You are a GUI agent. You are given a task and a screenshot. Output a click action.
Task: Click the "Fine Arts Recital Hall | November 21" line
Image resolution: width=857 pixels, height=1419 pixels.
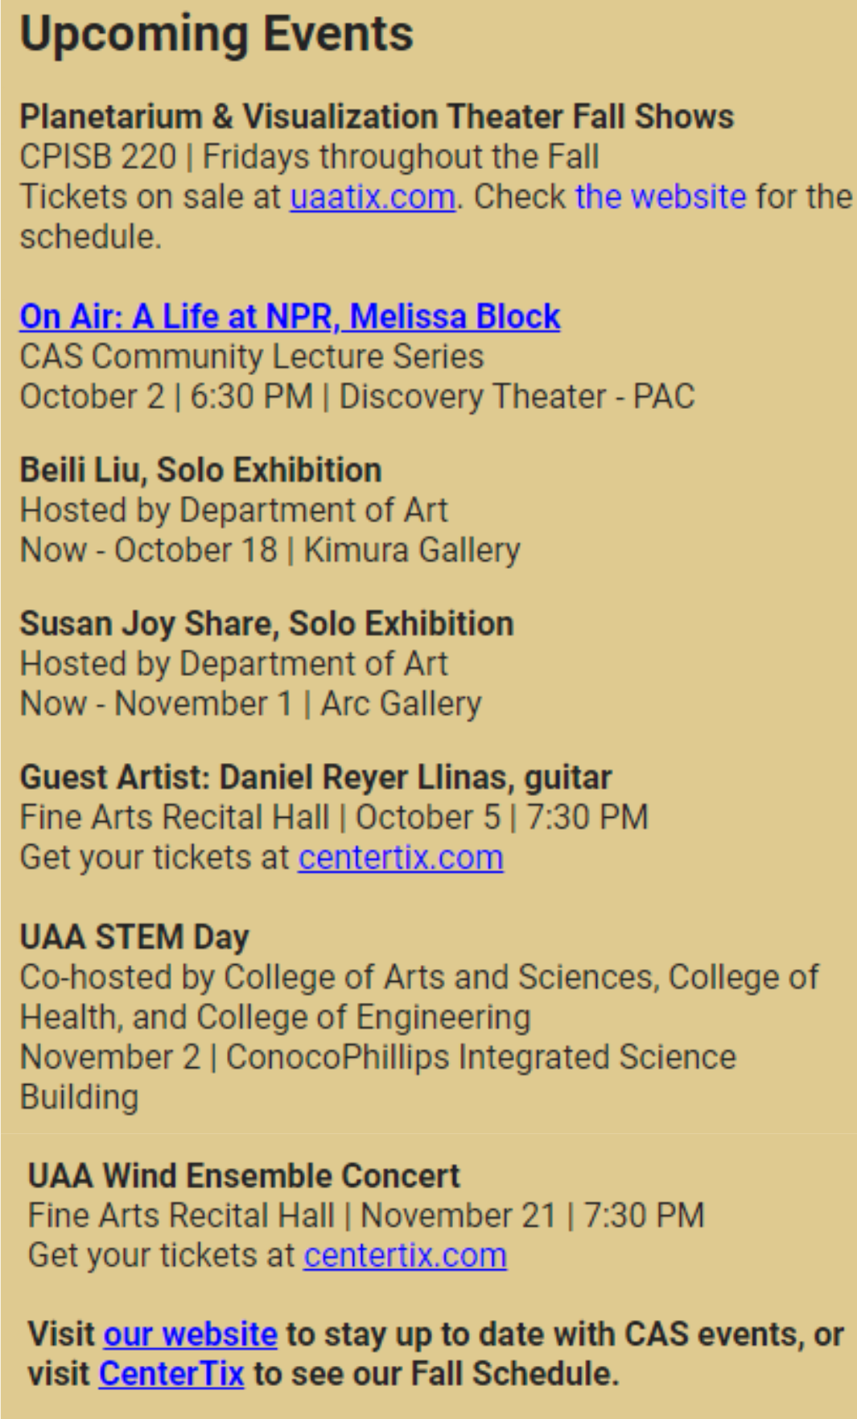[x=366, y=1215]
